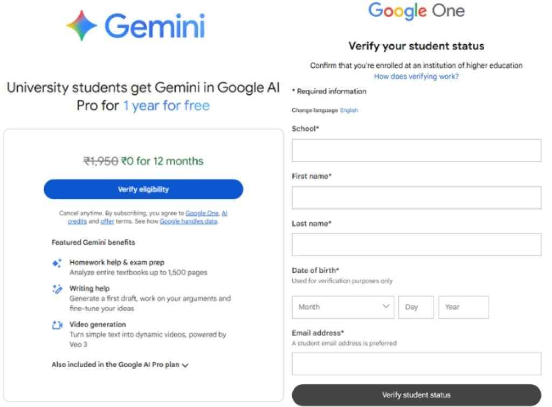Click the Gemini sparkle logo

pyautogui.click(x=80, y=24)
